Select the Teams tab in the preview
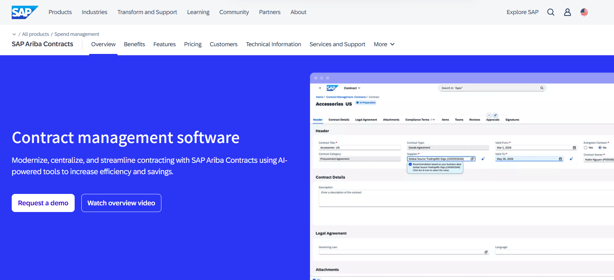Viewport: 614px width, 280px height. pos(459,120)
